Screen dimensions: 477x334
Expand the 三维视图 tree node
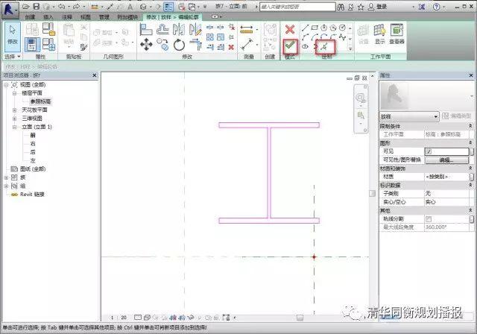click(x=14, y=118)
